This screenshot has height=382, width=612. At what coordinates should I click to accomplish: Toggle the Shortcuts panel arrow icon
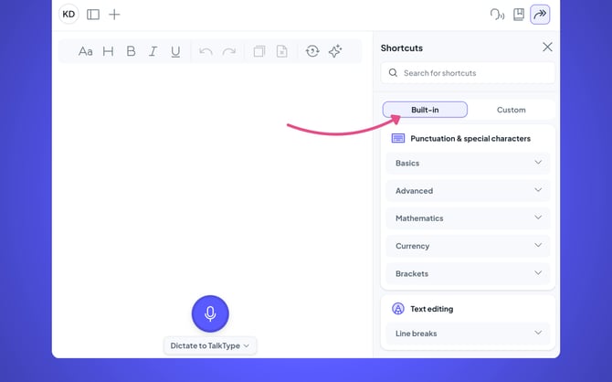(540, 15)
